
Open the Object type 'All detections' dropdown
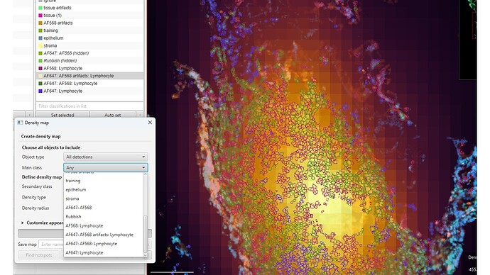tap(106, 157)
